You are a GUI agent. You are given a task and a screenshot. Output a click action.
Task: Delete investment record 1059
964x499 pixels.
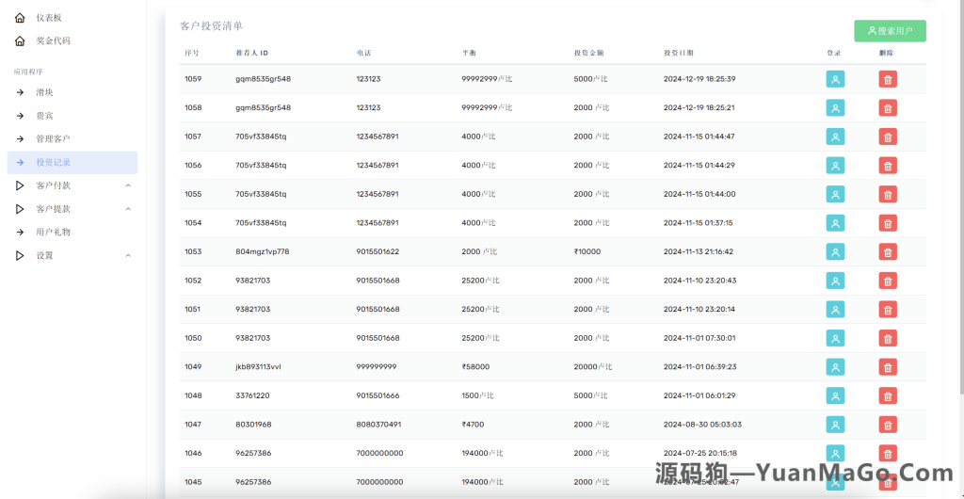pyautogui.click(x=888, y=79)
